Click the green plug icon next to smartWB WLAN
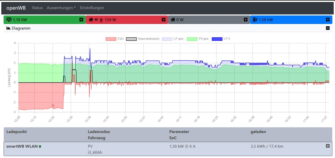This screenshot has width=335, height=158. click(x=40, y=146)
